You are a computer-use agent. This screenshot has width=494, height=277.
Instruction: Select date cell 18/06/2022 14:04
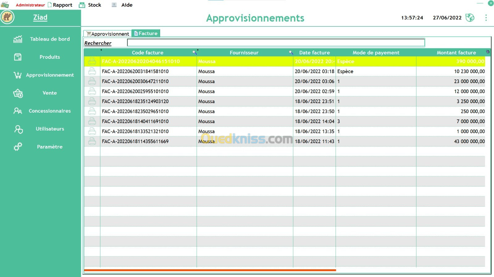(x=314, y=121)
